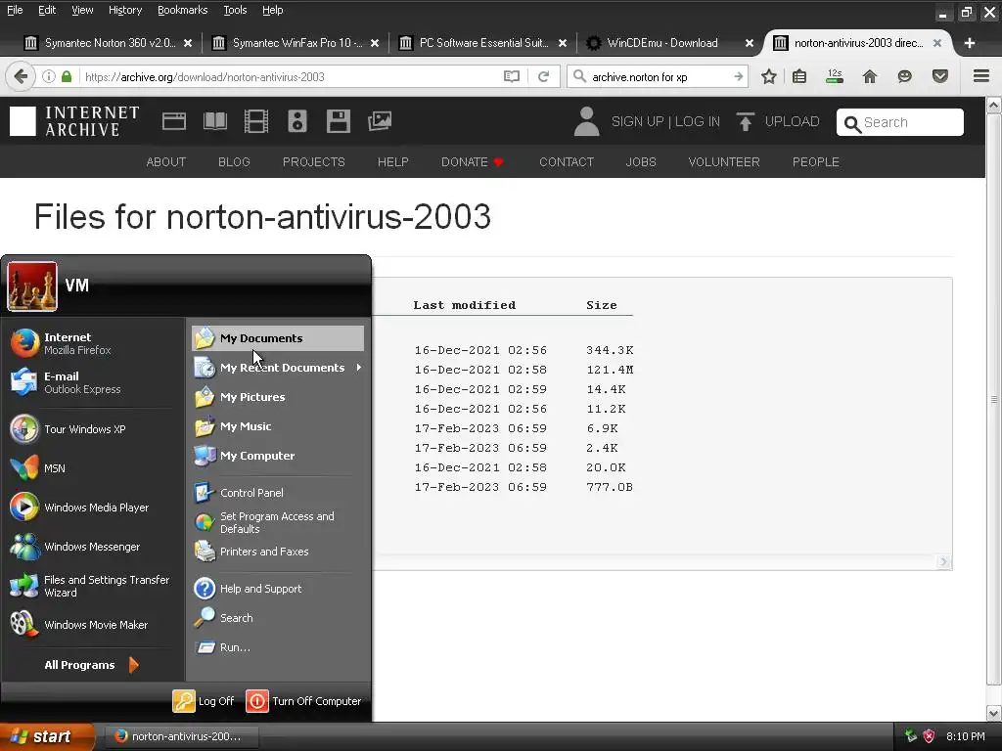Open the Tools menu
Viewport: 1002px width, 751px height.
[x=235, y=10]
